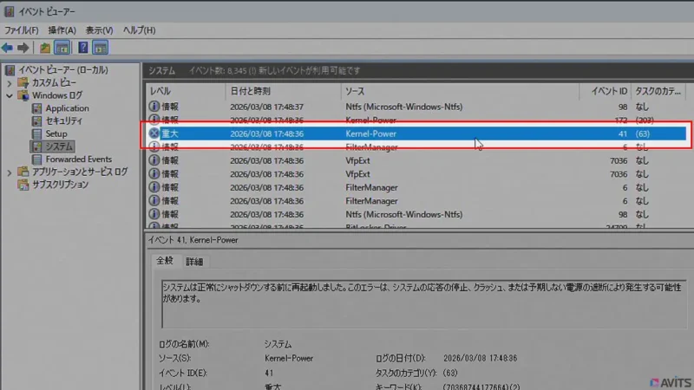This screenshot has width=694, height=390.
Task: Toggle the action pane toolbar icon
Action: click(101, 48)
